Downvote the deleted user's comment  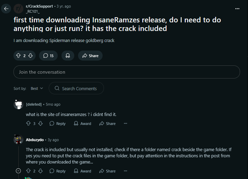40,123
